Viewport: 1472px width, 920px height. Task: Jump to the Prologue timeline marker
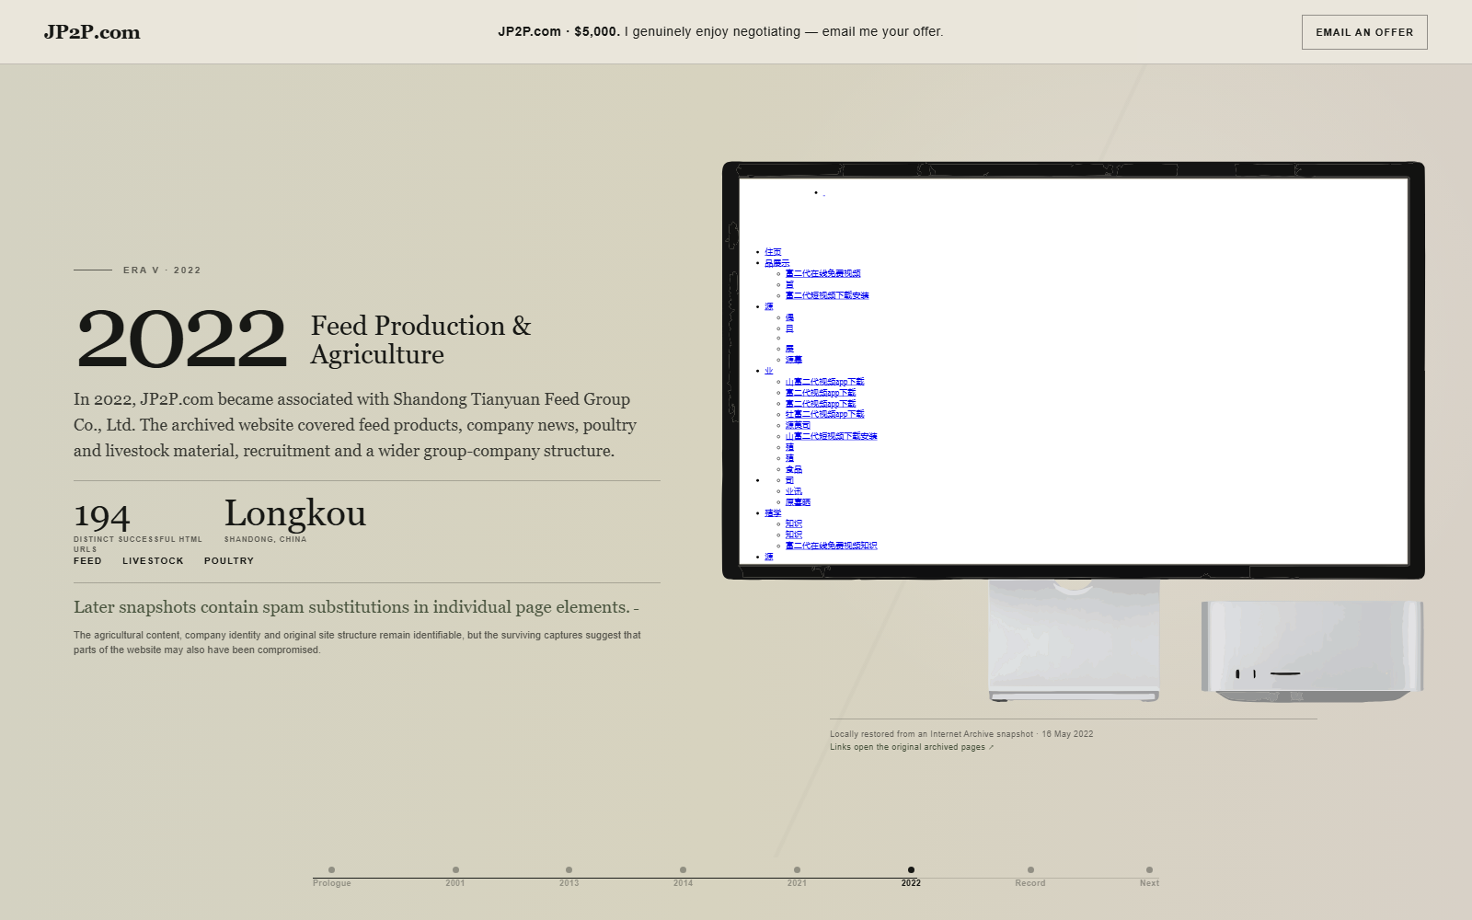331,876
